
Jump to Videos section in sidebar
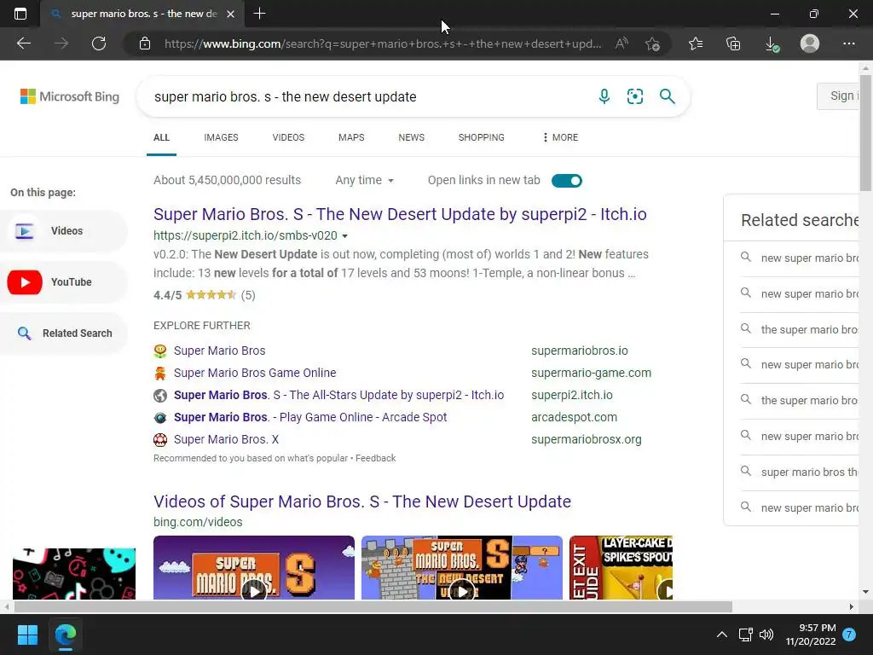(63, 231)
